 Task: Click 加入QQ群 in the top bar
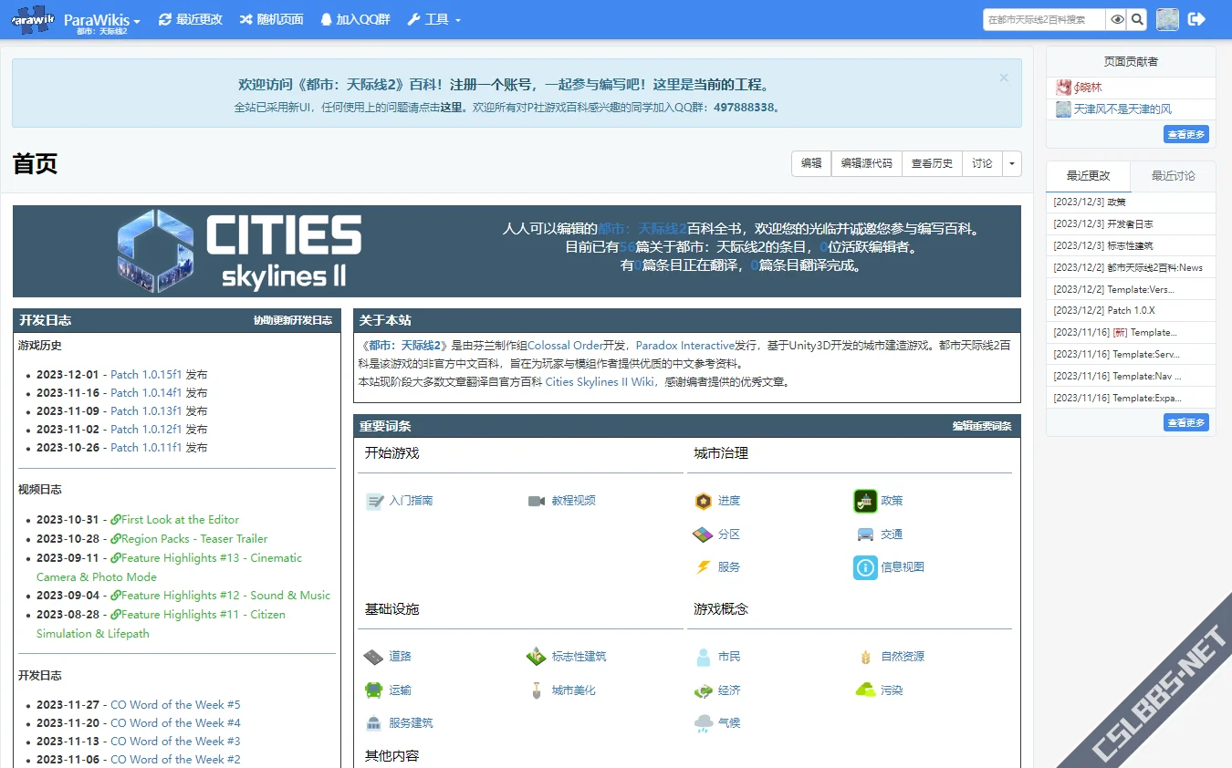(x=357, y=19)
